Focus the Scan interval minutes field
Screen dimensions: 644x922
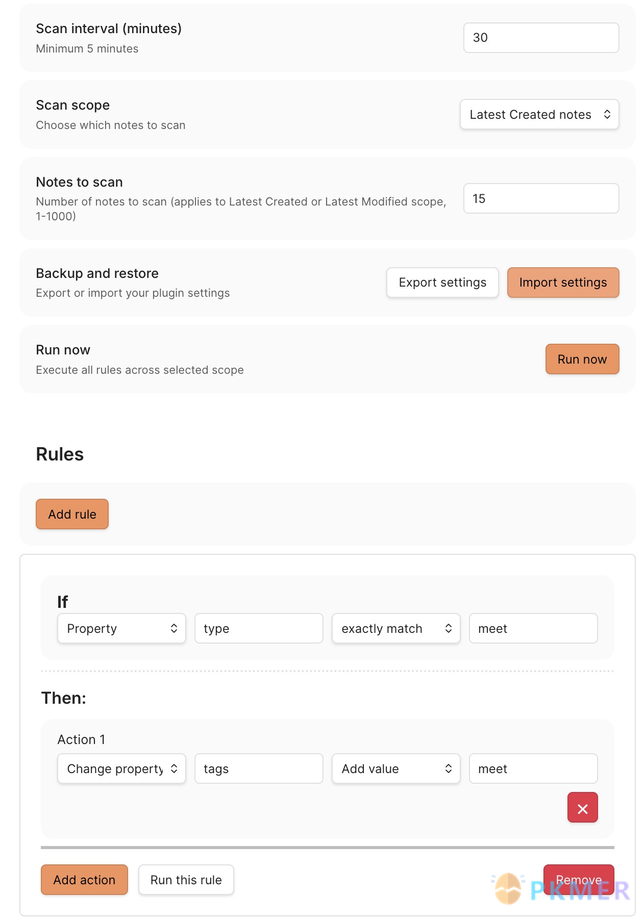tap(541, 38)
